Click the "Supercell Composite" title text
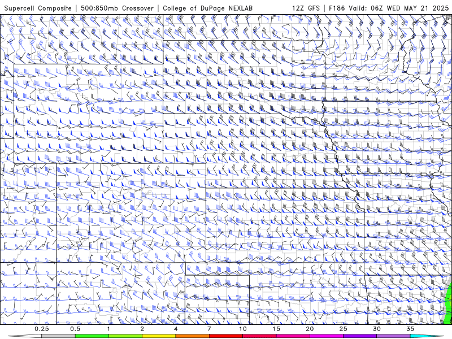The width and height of the screenshot is (452, 339). tap(38, 8)
